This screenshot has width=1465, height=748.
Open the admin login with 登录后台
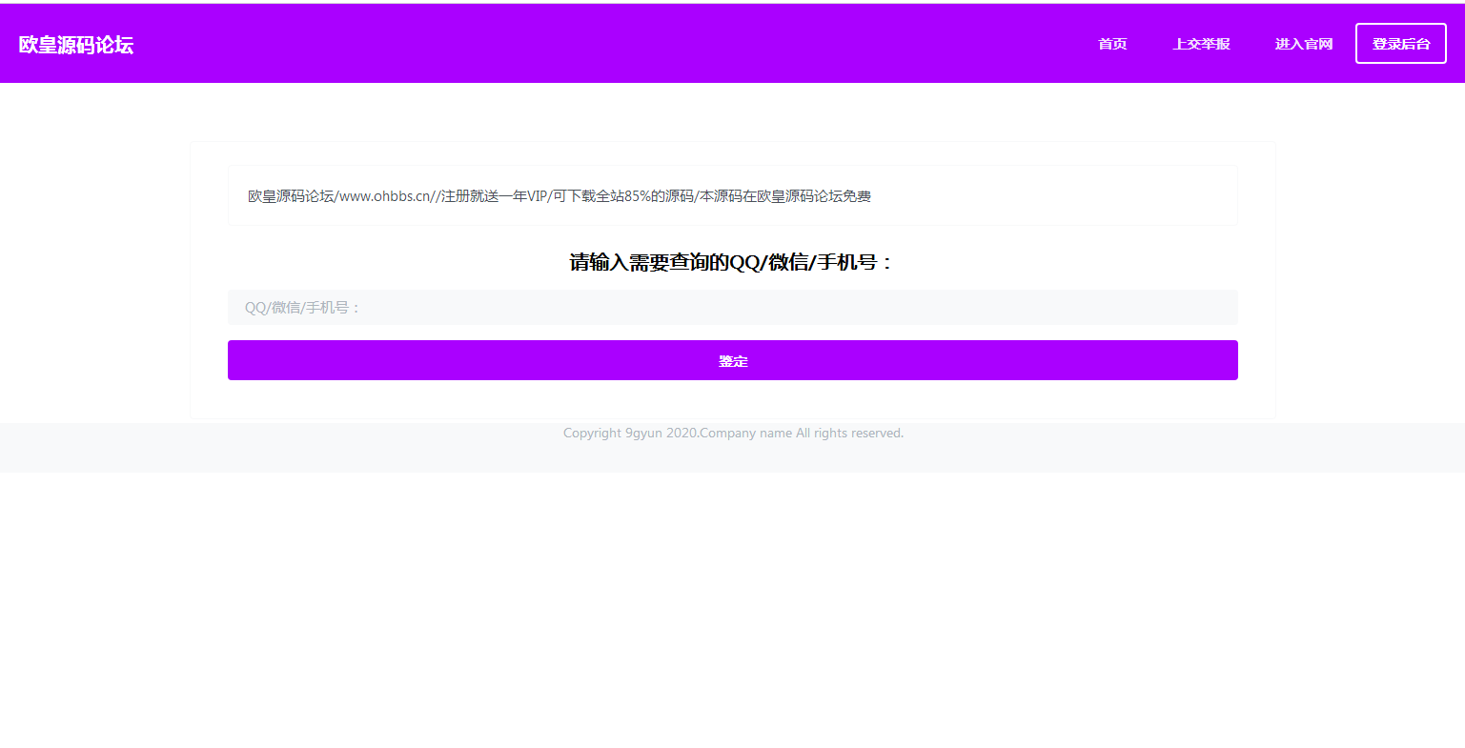[1400, 43]
